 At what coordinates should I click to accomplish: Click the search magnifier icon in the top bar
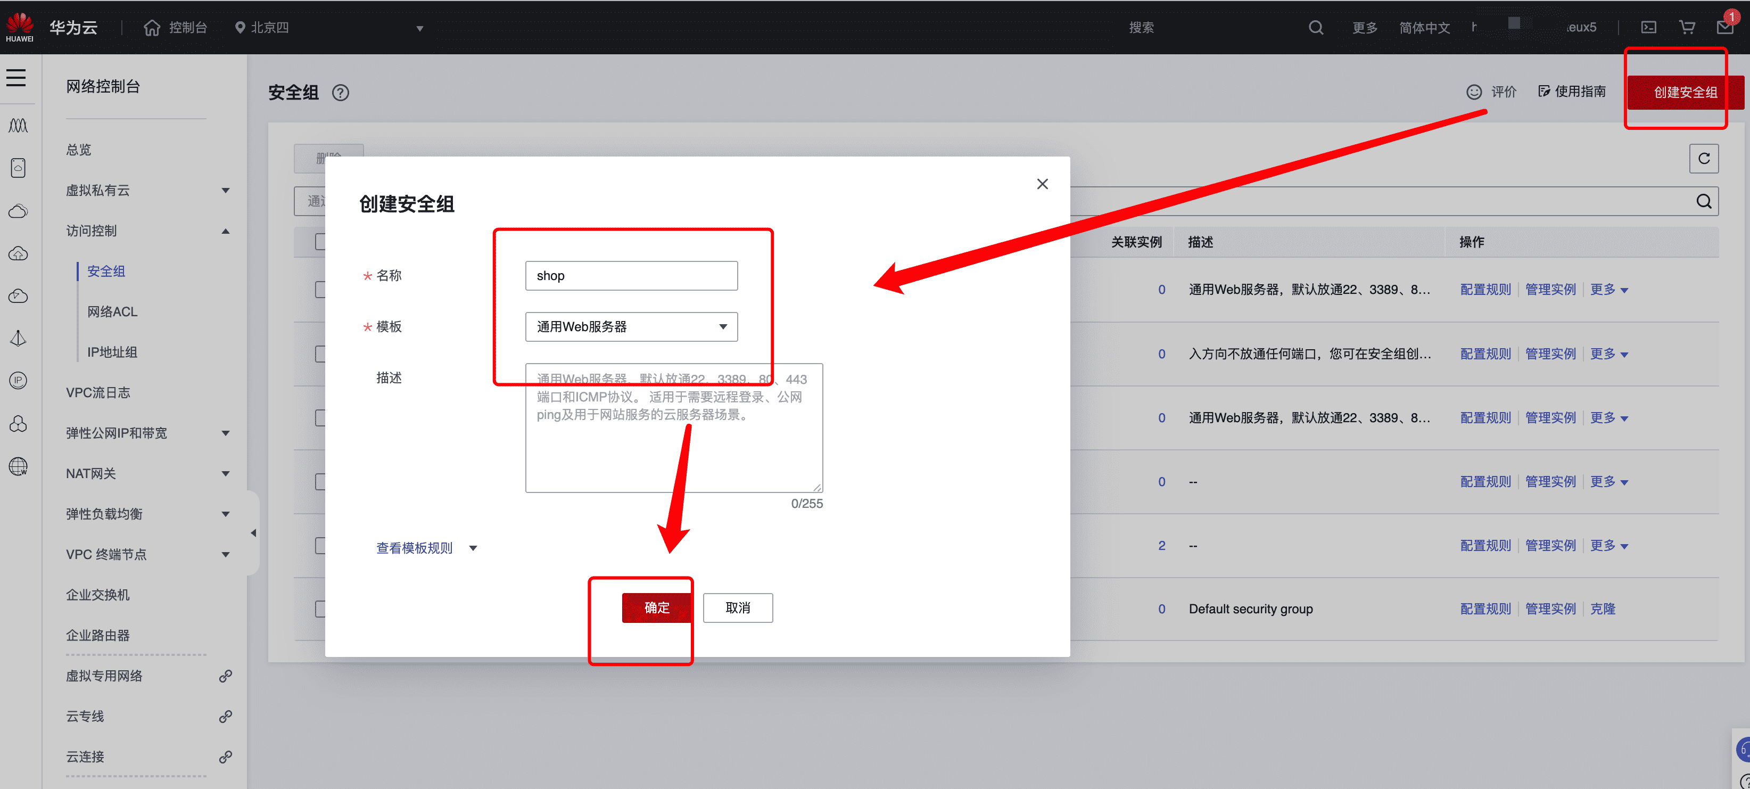tap(1316, 27)
